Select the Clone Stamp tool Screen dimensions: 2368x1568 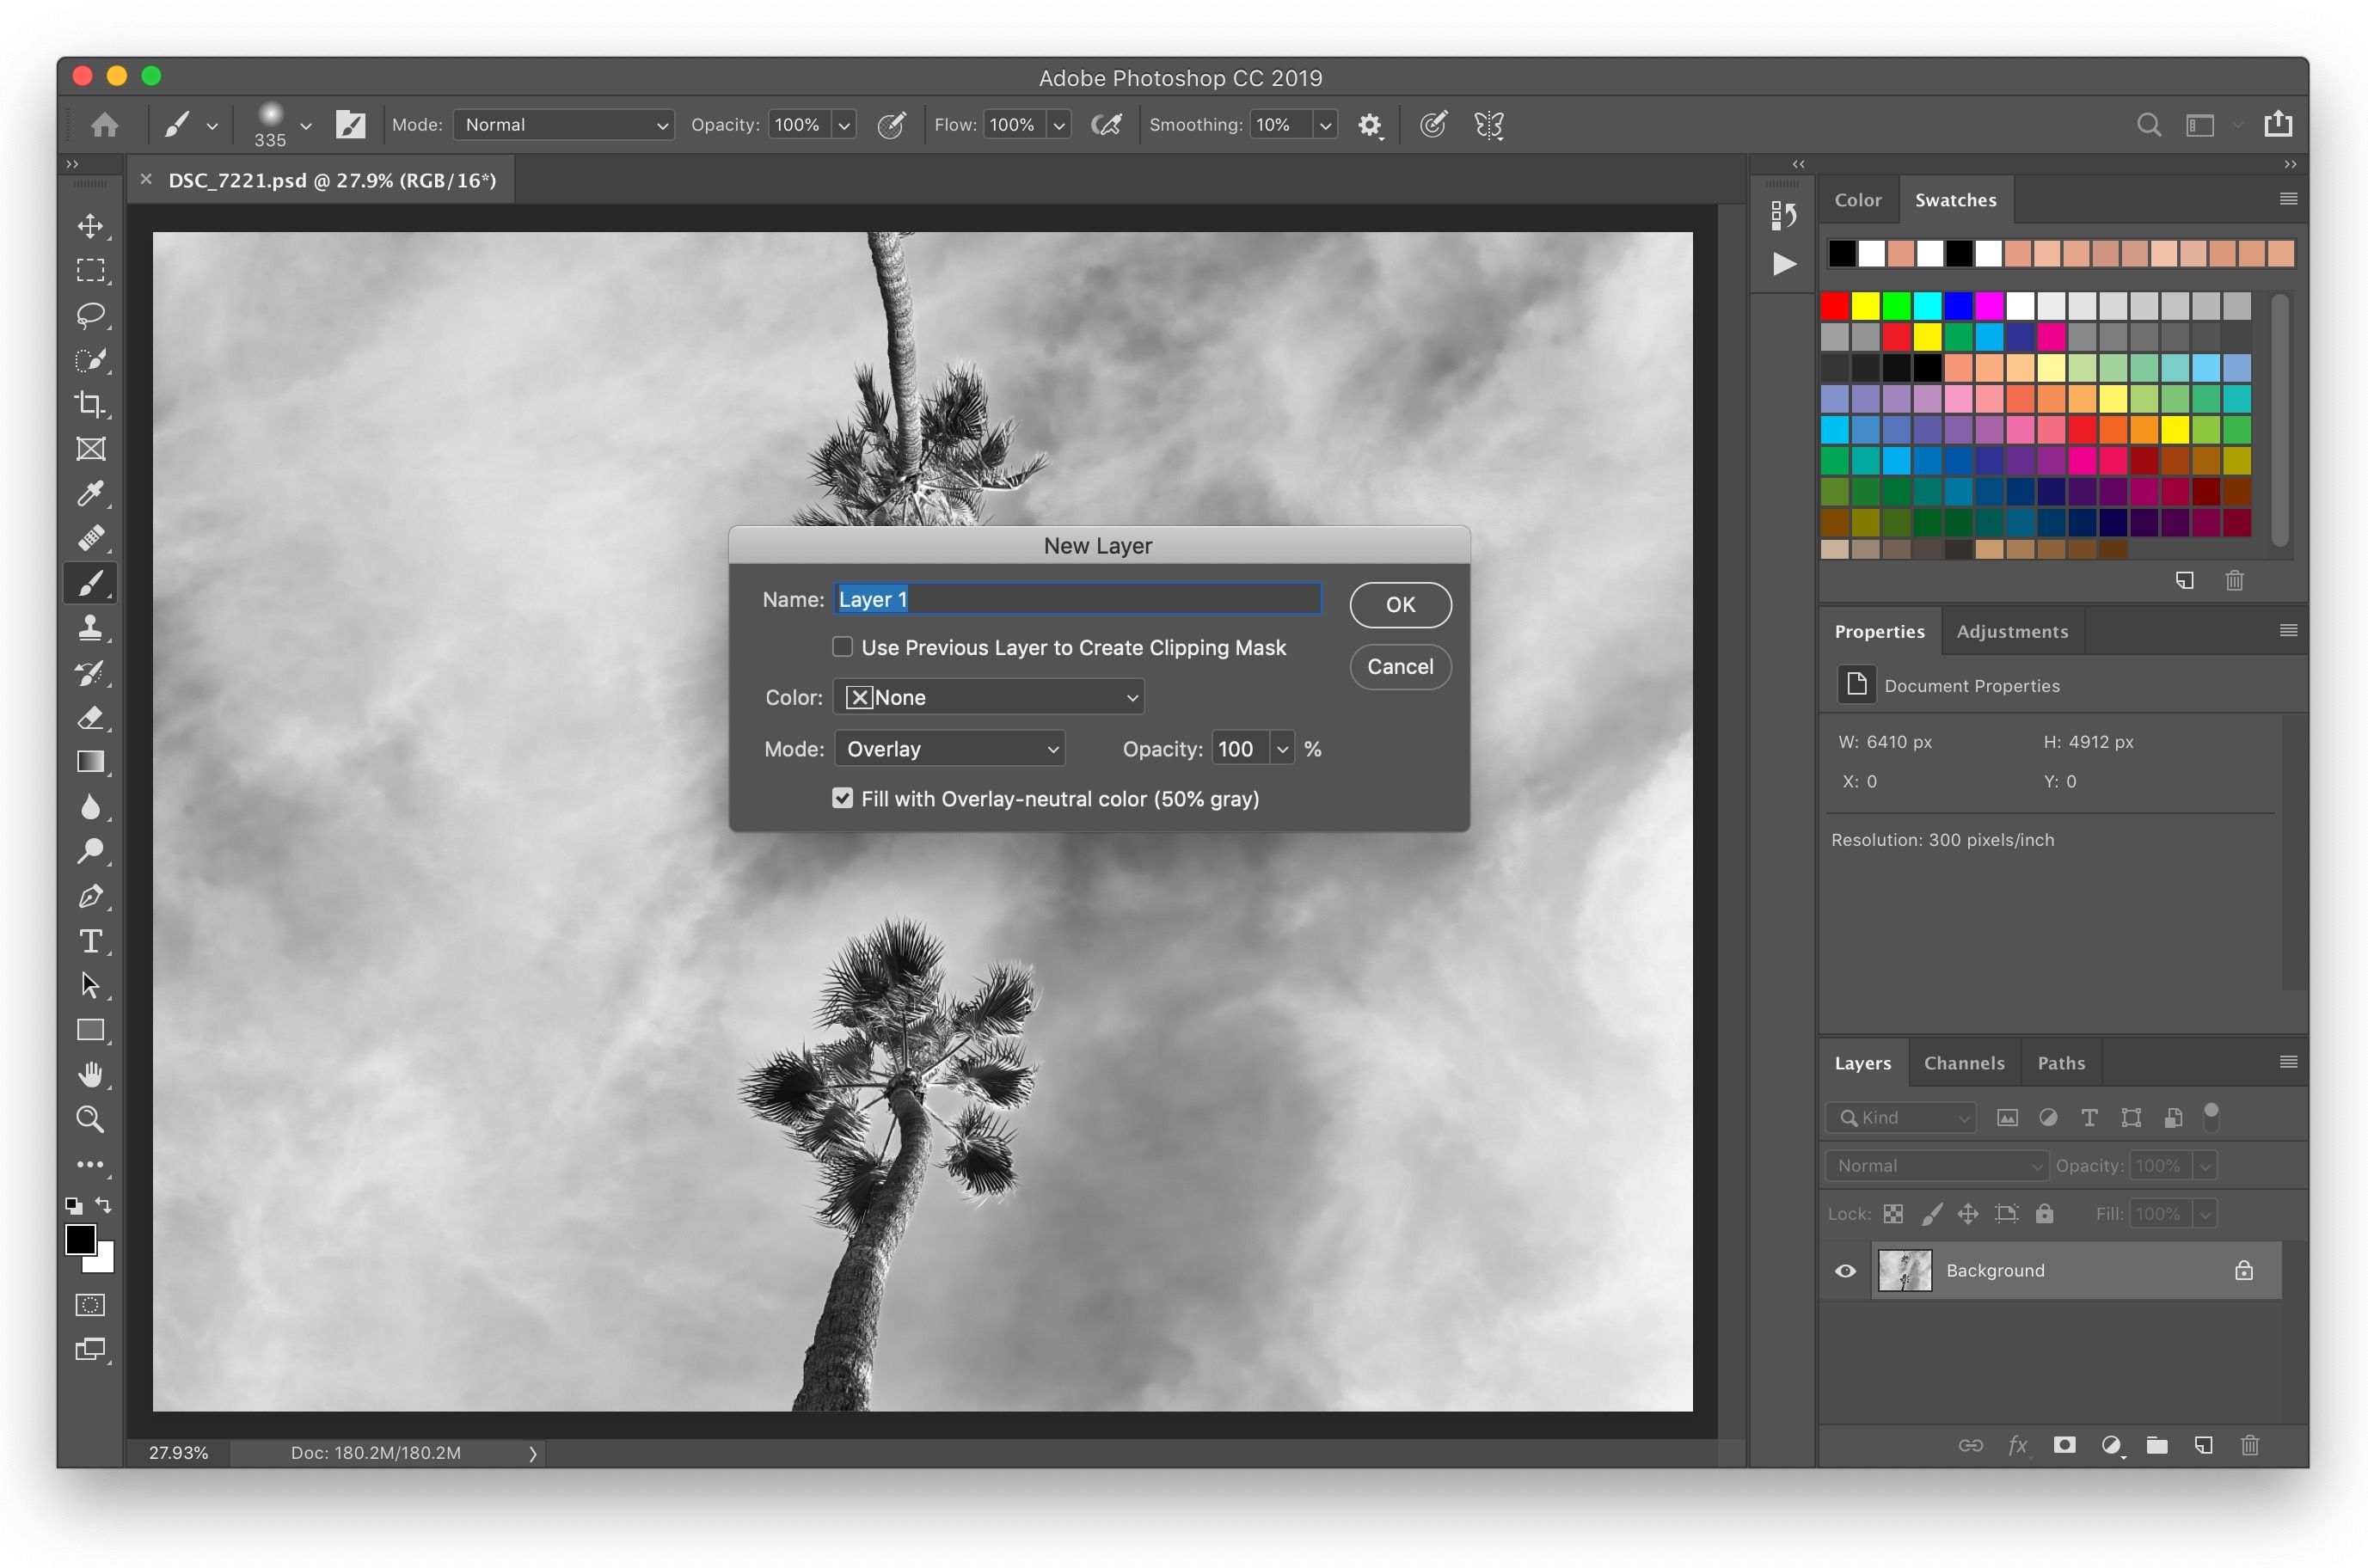click(x=91, y=627)
